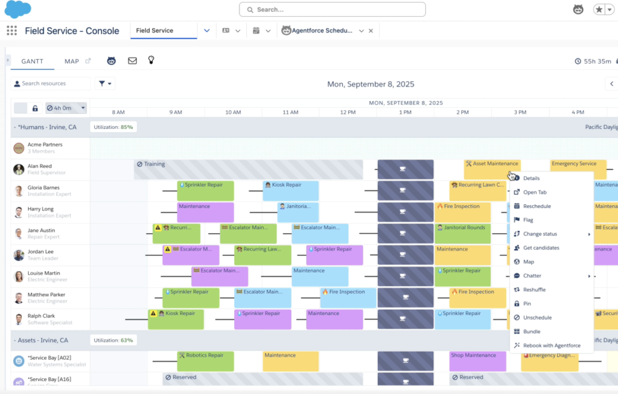Click the lightbulb suggestions icon

tap(151, 60)
